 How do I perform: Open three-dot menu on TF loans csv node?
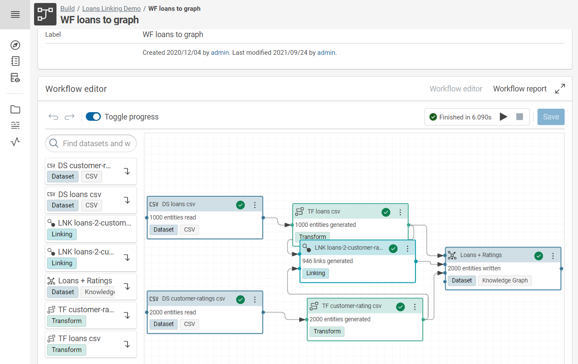coord(400,212)
